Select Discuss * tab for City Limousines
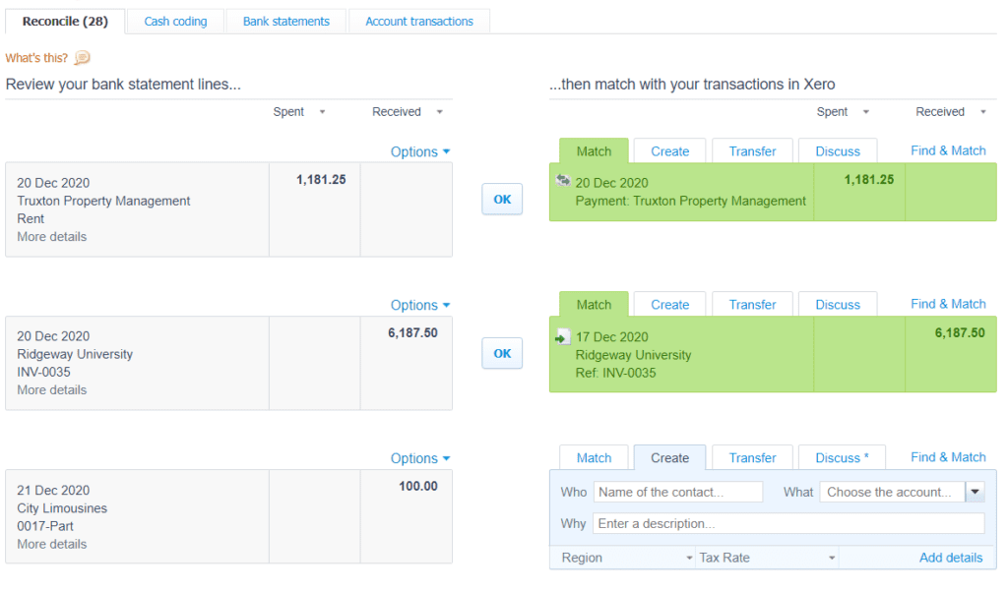Screen dimensions: 1008x591 tap(843, 458)
